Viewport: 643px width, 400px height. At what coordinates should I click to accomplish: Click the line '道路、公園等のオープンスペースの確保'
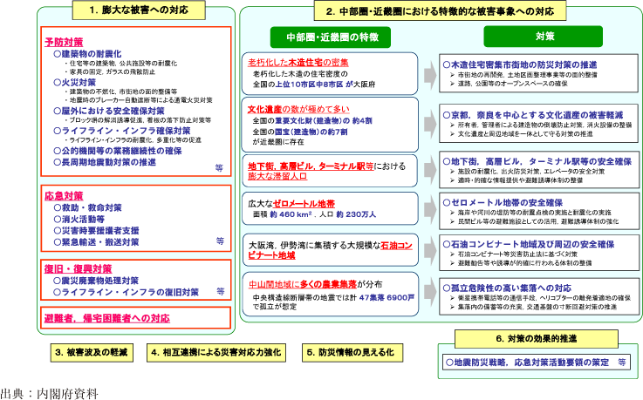click(x=509, y=84)
